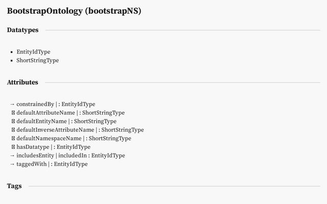Open the defaultAttributeName attribute
This screenshot has width=327, height=204.
coord(46,113)
